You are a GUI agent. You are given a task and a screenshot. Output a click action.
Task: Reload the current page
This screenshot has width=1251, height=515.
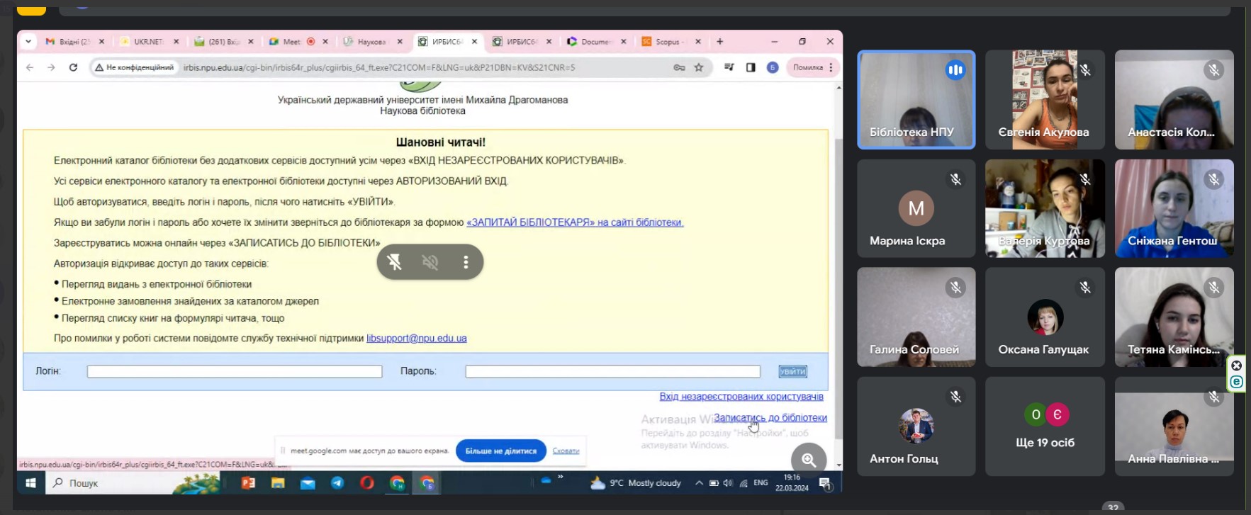tap(73, 67)
